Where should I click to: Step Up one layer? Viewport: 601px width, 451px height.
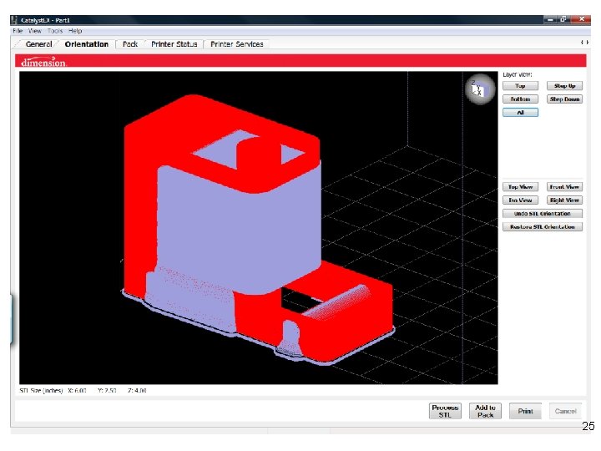(564, 86)
